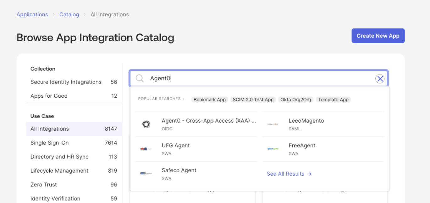Select Lifecycle Management filter
This screenshot has height=203, width=430.
click(x=59, y=171)
